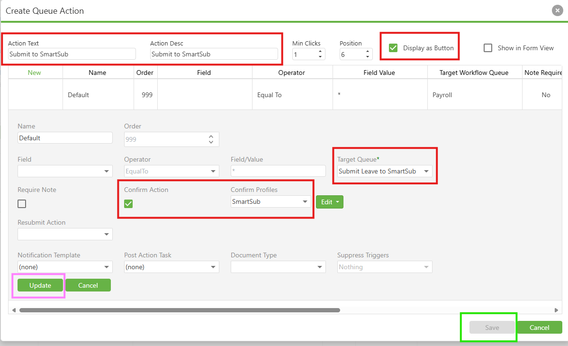Click the scrollbar left arrow
568x346 pixels.
click(14, 310)
